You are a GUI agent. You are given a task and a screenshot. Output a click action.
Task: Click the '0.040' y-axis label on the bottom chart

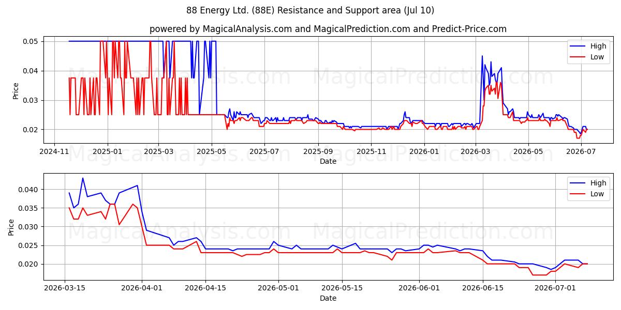tap(29, 190)
